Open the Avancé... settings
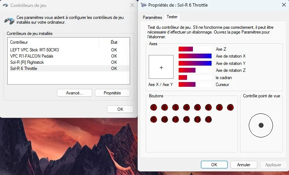 [75, 93]
